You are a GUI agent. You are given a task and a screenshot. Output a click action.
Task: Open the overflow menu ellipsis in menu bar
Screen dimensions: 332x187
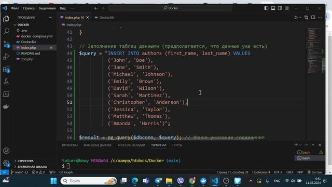click(73, 8)
